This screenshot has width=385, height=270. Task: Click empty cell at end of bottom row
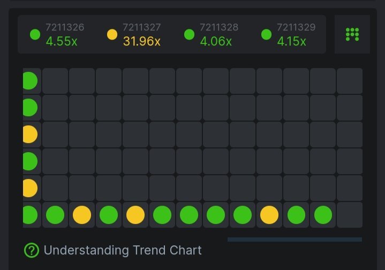tap(350, 215)
